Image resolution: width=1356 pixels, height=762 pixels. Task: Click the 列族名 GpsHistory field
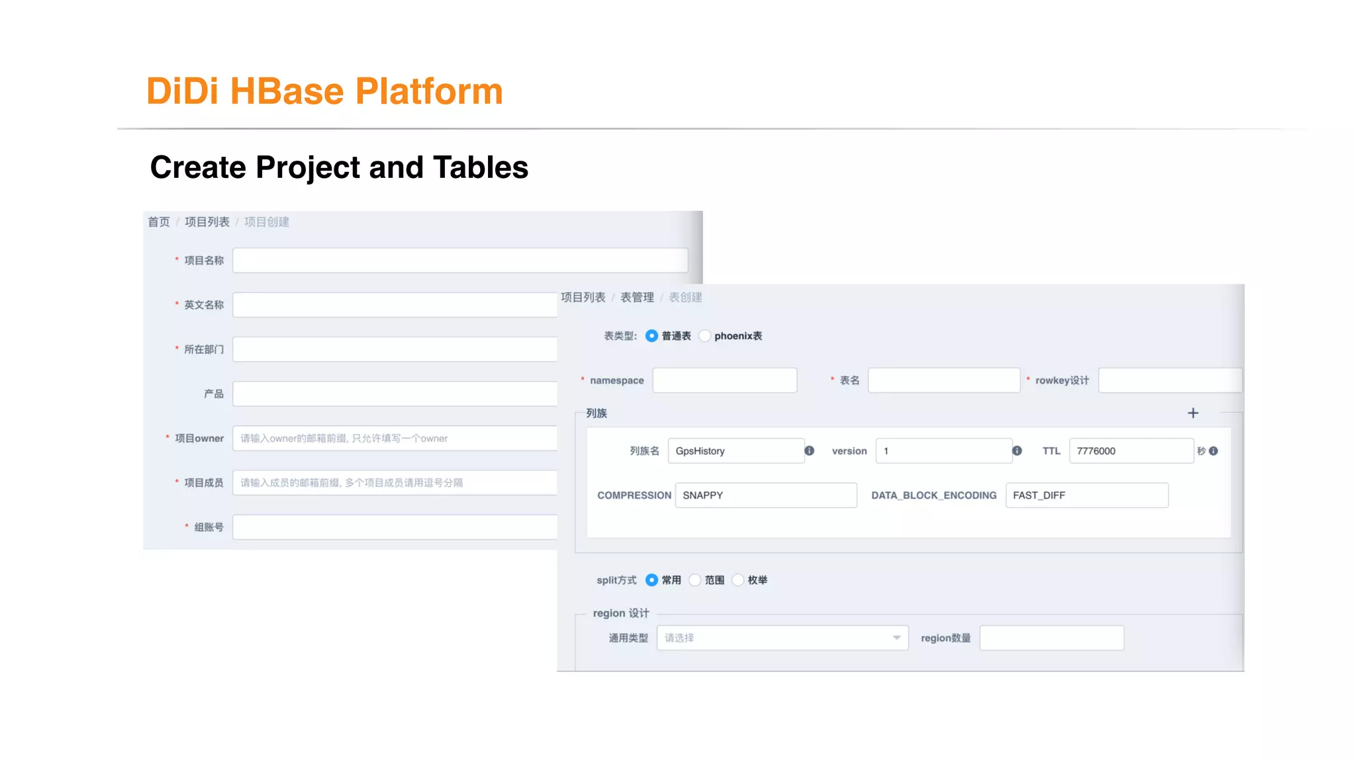pyautogui.click(x=736, y=450)
